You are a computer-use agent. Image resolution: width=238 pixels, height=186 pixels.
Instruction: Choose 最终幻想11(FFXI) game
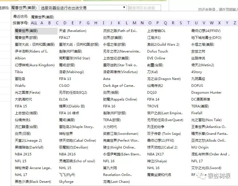point(160,141)
